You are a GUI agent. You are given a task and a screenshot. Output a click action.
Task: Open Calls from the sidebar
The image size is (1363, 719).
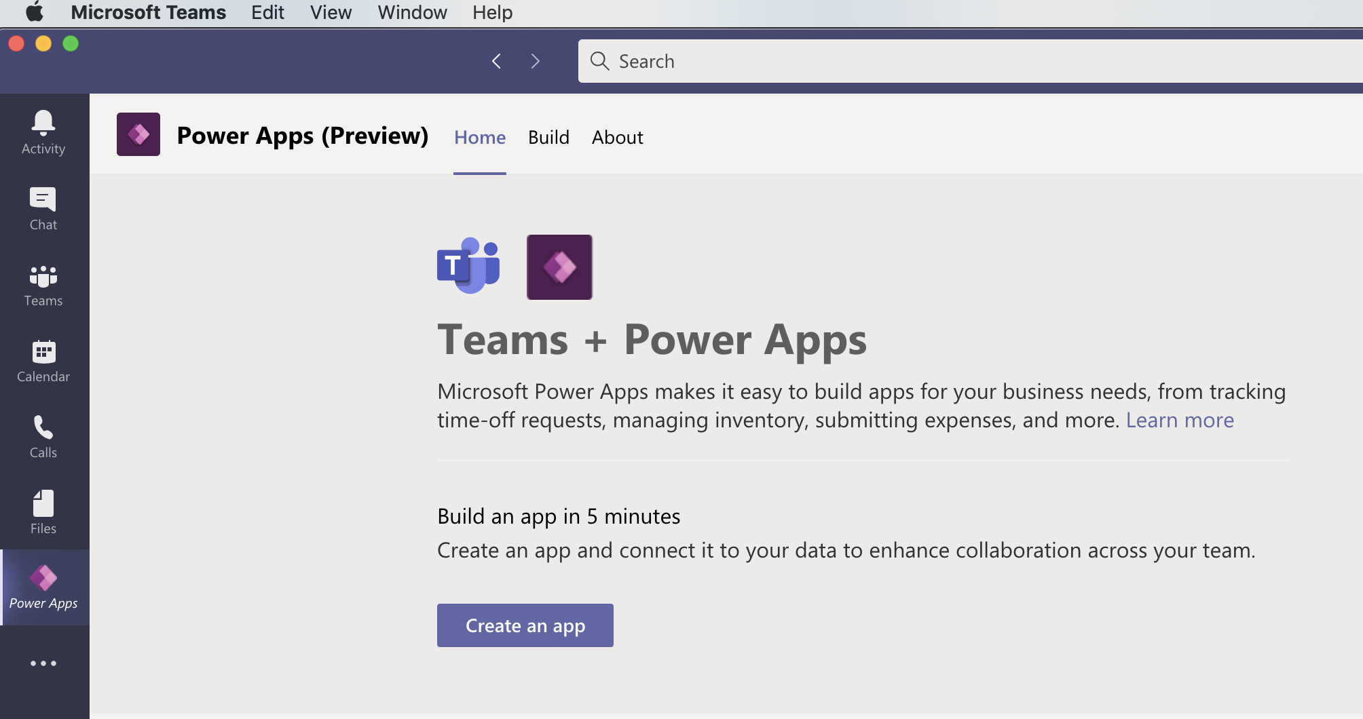(x=43, y=436)
